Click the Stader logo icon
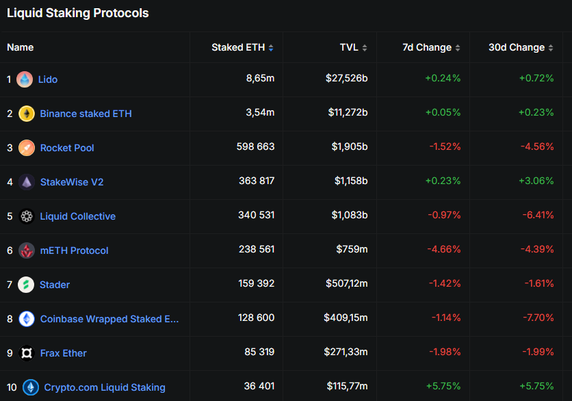The height and width of the screenshot is (401, 572). pos(26,285)
